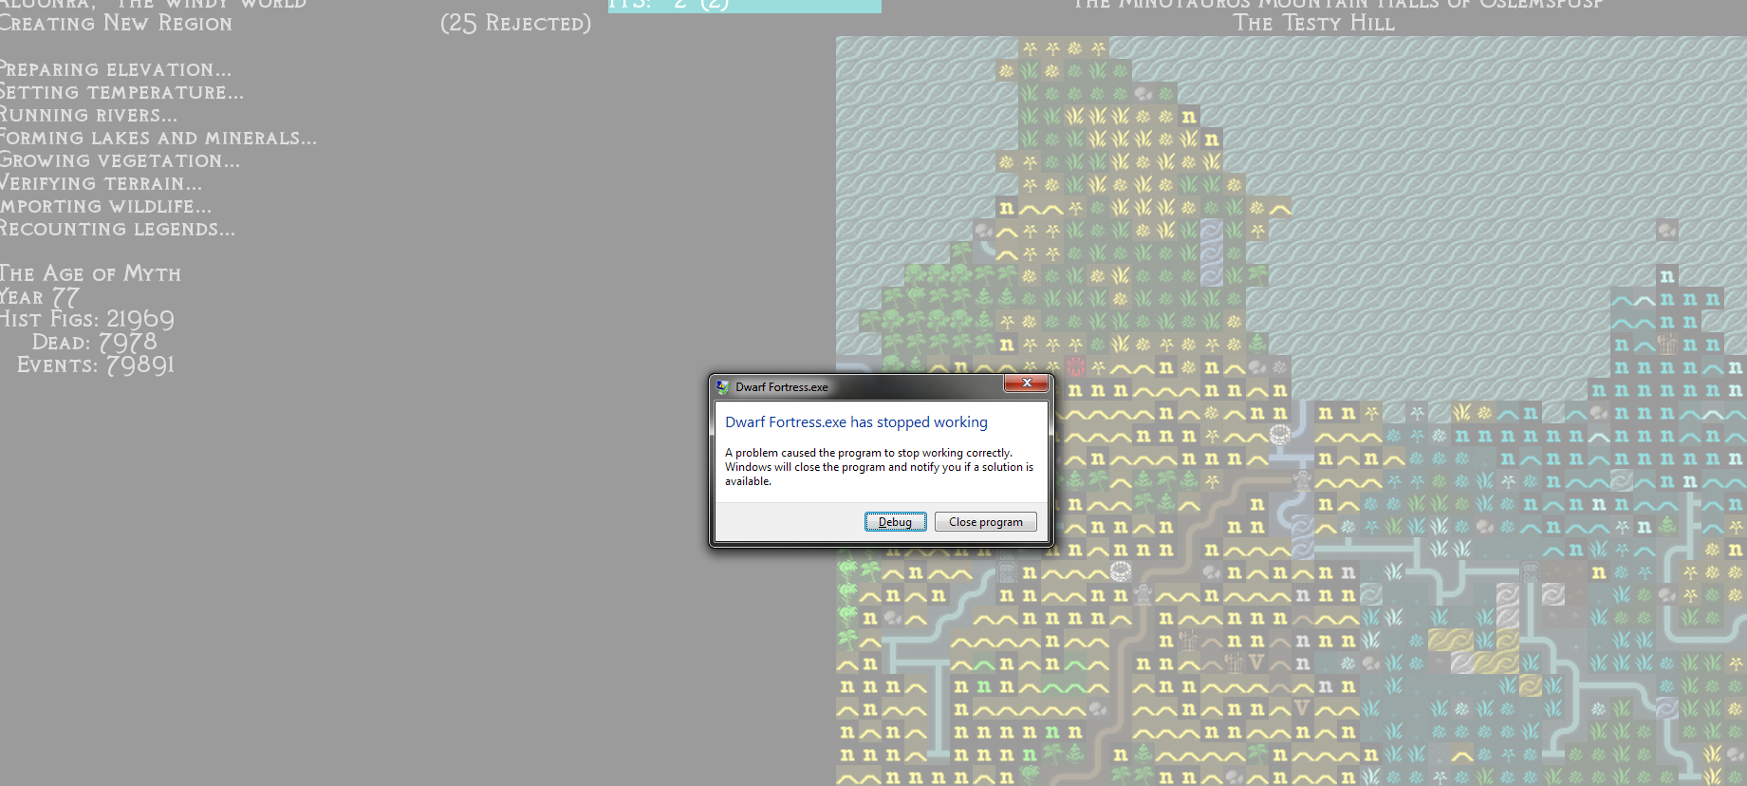The width and height of the screenshot is (1747, 786).
Task: Click the Debug button in crash dialog
Action: pos(895,522)
